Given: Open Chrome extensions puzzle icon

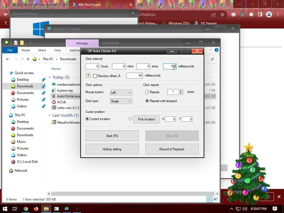Looking at the screenshot, I should pyautogui.click(x=251, y=14).
